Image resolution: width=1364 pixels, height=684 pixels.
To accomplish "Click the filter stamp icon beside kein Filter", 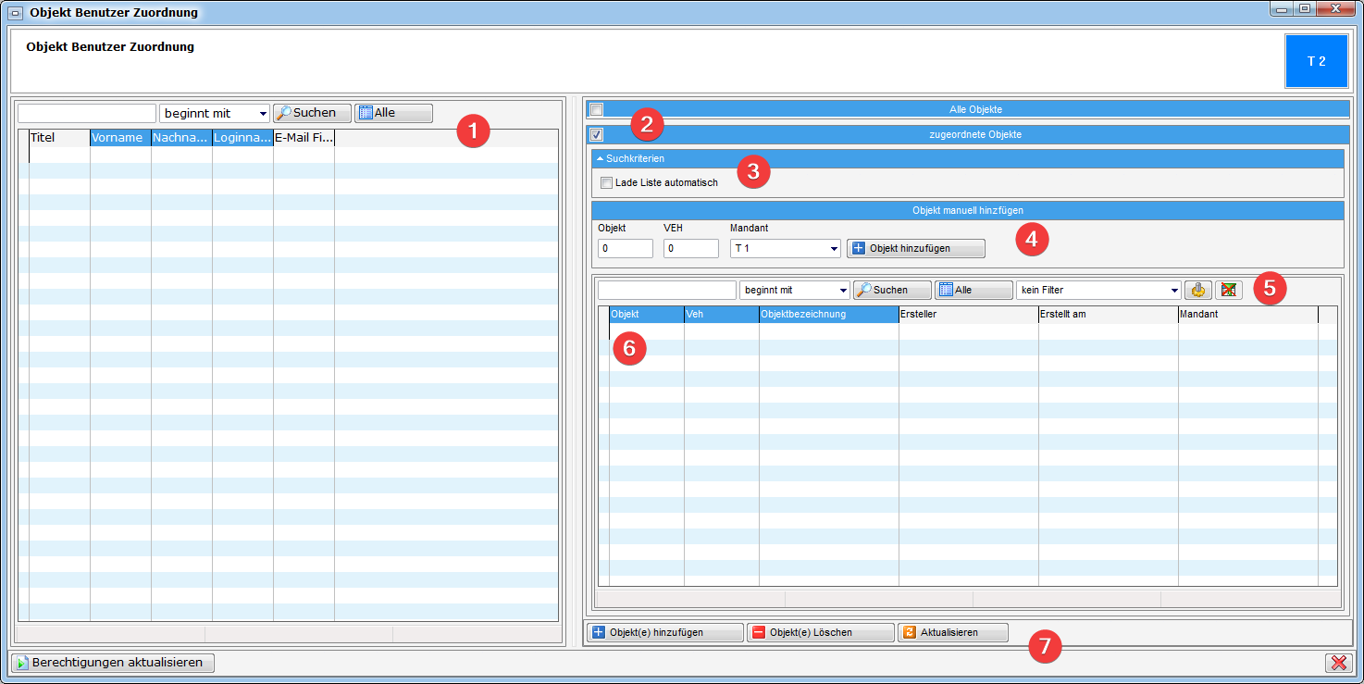I will 1197,290.
